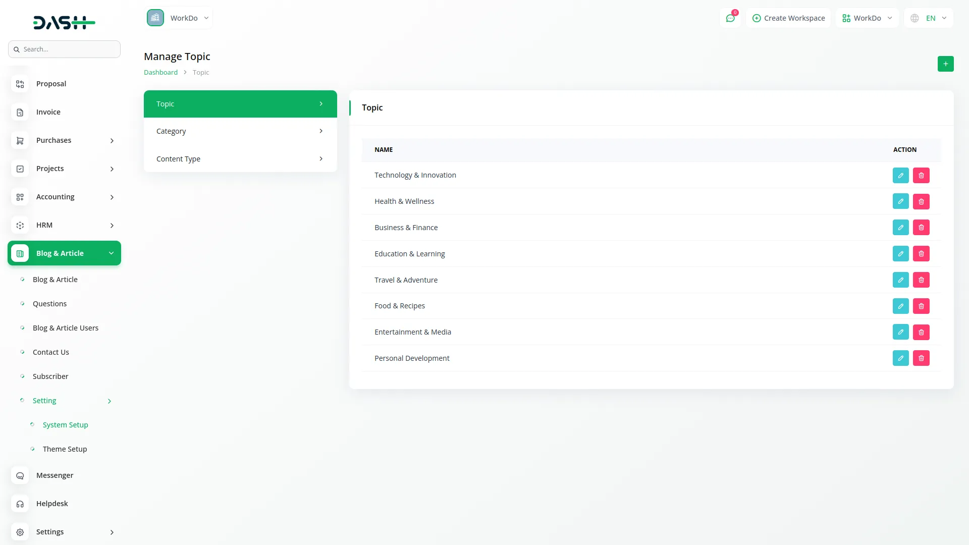Click edit pencil for Food & Recipes
Screen dimensions: 969x545
point(900,306)
